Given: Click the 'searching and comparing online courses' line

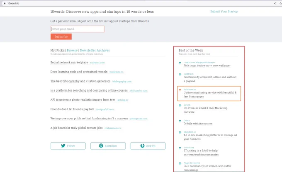Looking at the screenshot, I should coord(89,90).
